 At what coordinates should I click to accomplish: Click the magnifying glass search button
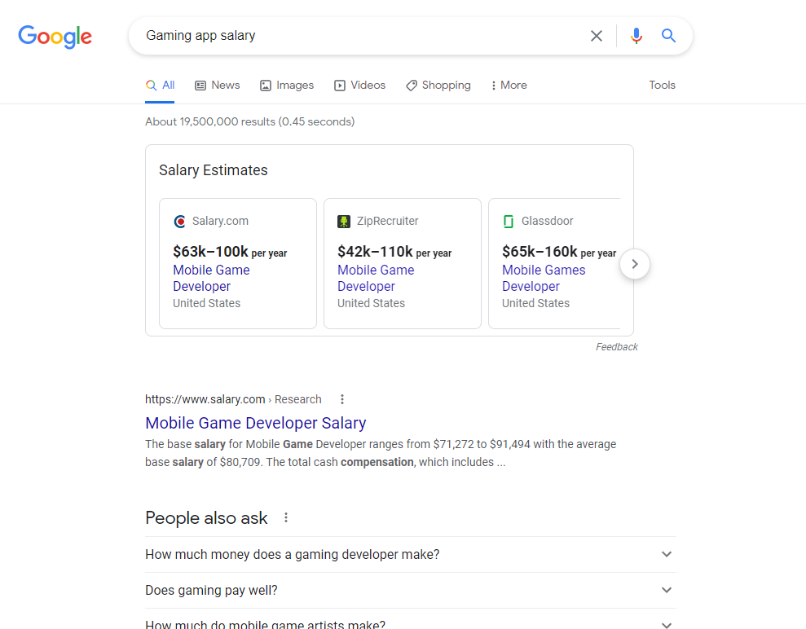pyautogui.click(x=668, y=36)
